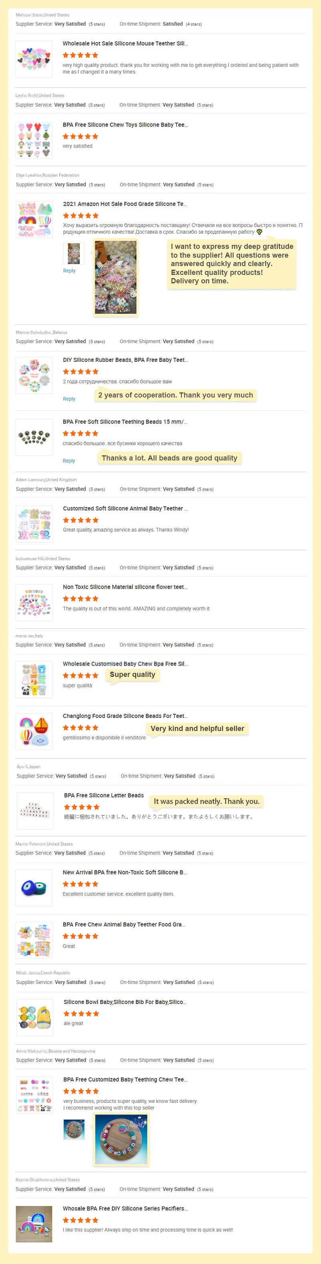Image resolution: width=321 pixels, height=1264 pixels.
Task: Open the 2021 Amazon Hot Sale Food Grade title
Action: tap(125, 204)
